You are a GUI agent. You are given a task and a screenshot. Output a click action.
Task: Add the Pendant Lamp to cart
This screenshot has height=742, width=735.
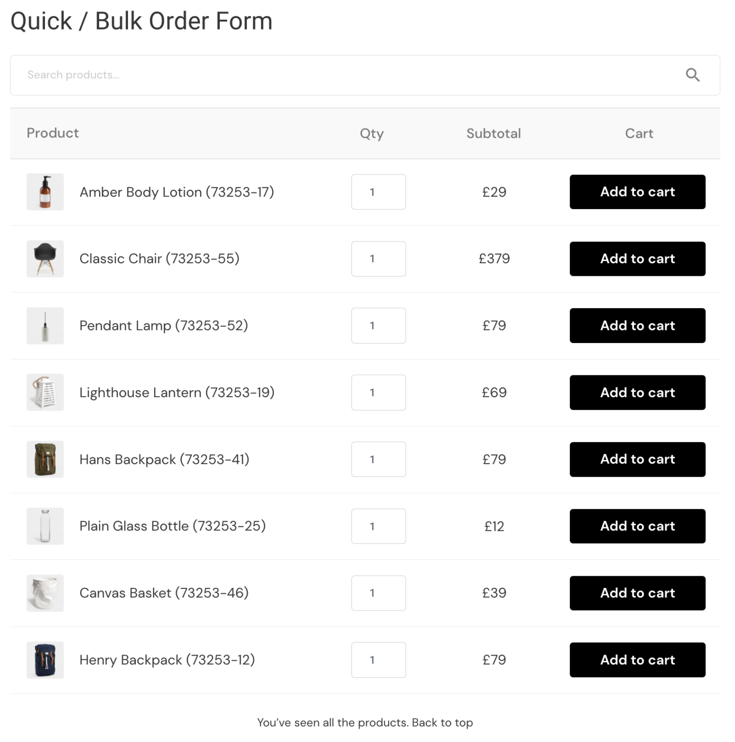click(637, 326)
